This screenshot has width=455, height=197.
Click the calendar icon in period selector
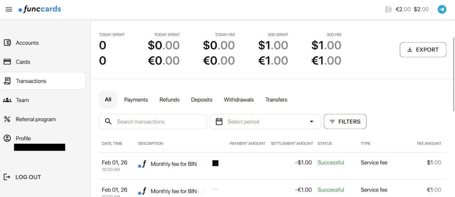[219, 122]
